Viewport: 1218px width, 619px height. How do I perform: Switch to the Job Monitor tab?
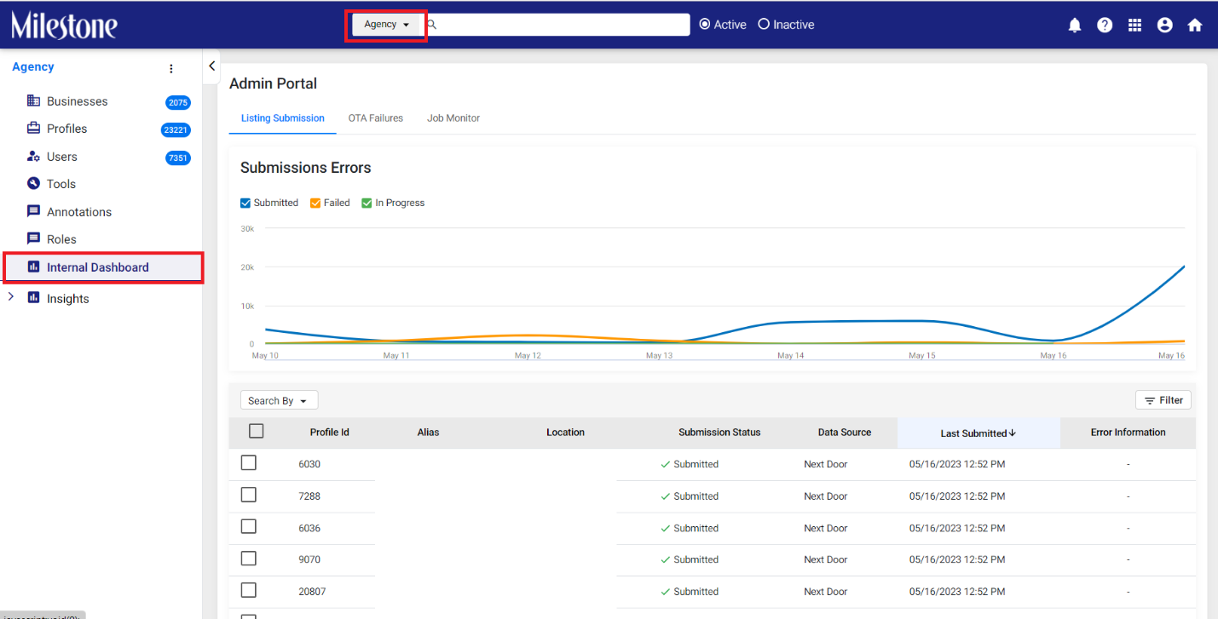[453, 118]
